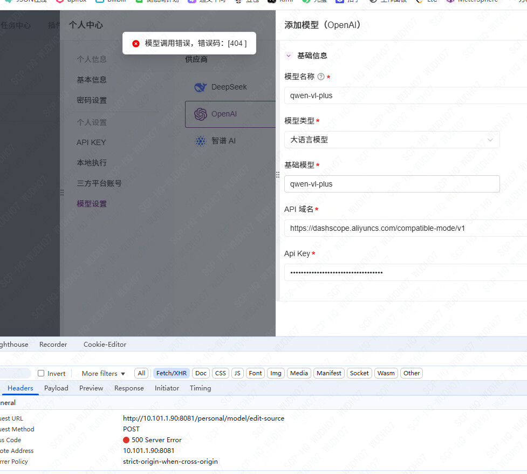Viewport: 527px width, 474px height.
Task: Toggle the CSS request type filter
Action: [x=220, y=373]
